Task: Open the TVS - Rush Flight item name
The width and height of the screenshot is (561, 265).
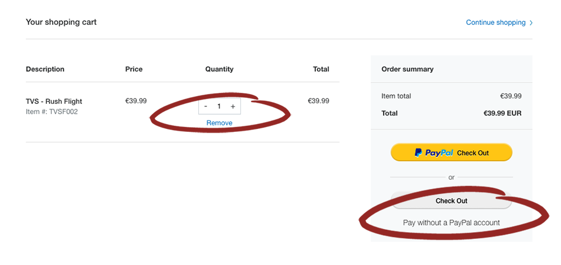Action: (x=54, y=102)
